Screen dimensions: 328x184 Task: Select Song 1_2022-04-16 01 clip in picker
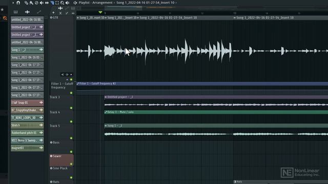(x=27, y=57)
